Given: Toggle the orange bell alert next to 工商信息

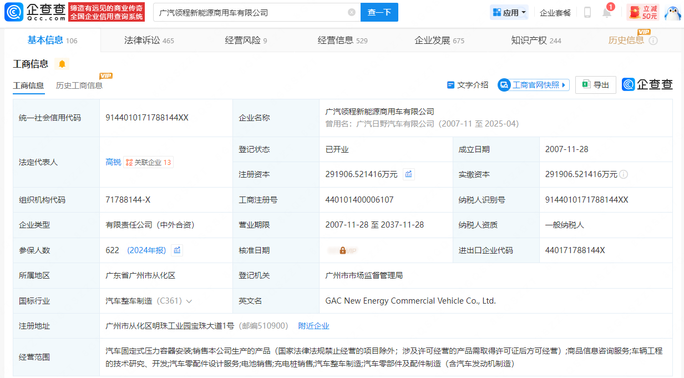Looking at the screenshot, I should coord(62,64).
